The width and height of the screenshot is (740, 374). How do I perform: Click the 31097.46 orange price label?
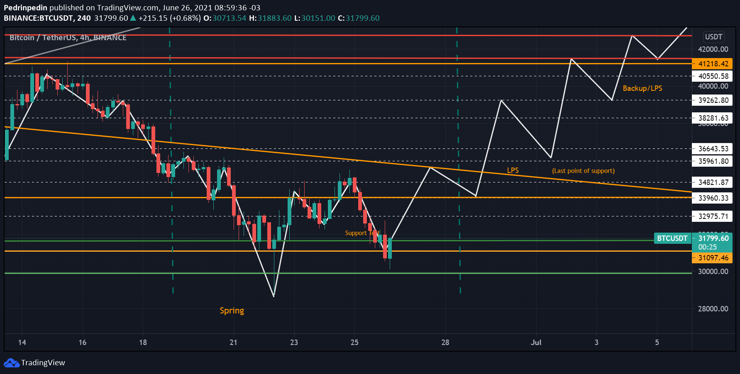(x=713, y=258)
